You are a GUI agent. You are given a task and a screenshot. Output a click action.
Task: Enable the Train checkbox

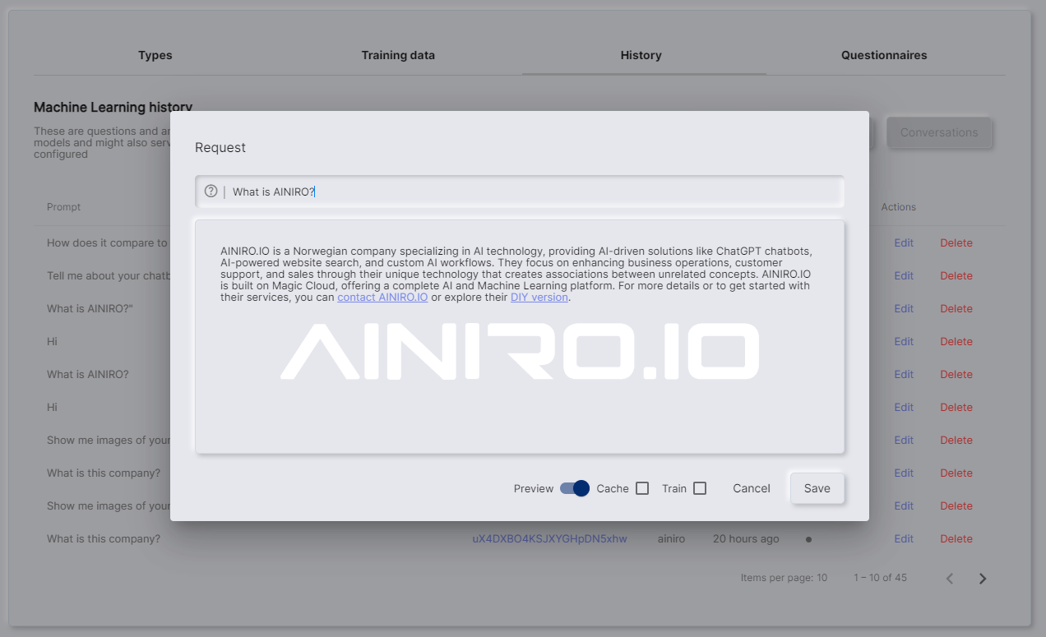pos(700,488)
